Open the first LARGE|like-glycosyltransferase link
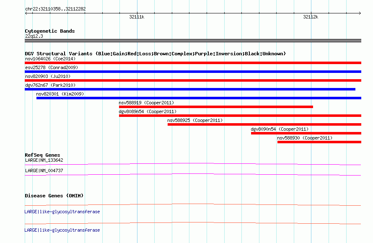 (62, 212)
